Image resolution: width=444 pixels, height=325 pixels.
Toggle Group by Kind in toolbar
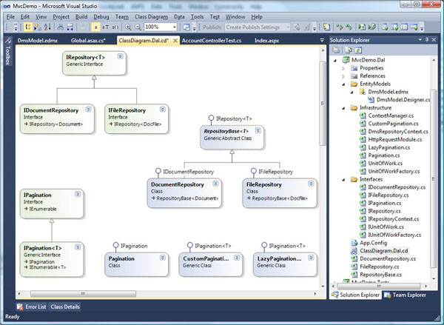28,27
